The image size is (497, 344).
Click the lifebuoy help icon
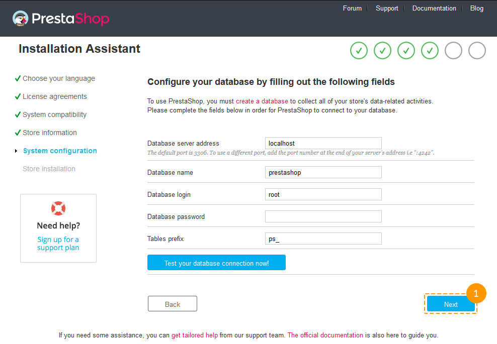coord(58,208)
